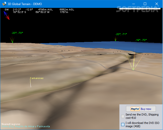This screenshot has width=163, height=130.
Task: Click the -20°, -70° grid marker label
Action: pos(17,33)
